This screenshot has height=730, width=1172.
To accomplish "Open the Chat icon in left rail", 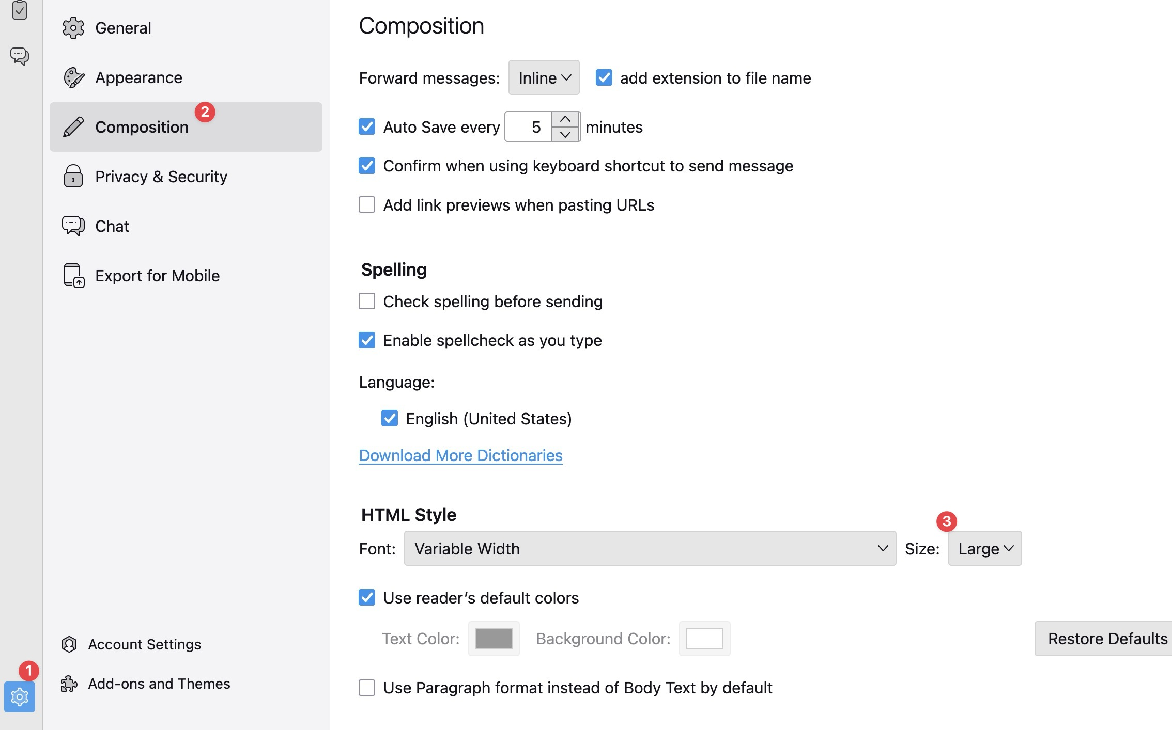I will (x=20, y=56).
